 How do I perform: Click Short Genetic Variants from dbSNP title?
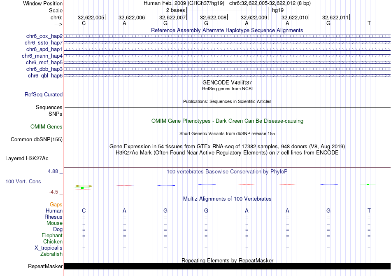(227, 133)
